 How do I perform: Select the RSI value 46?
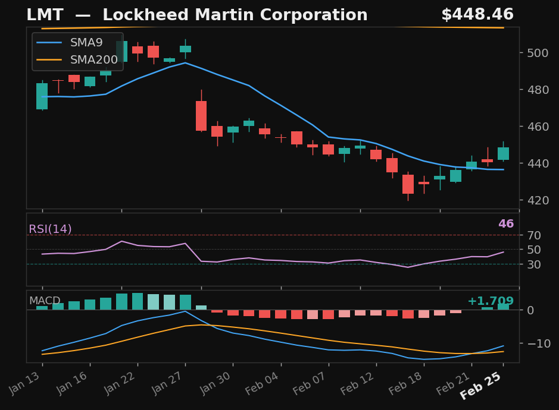coord(506,223)
